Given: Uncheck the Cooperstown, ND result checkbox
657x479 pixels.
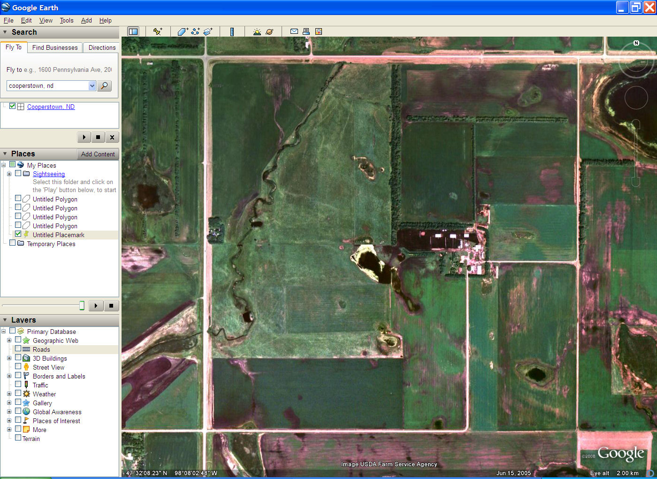Looking at the screenshot, I should point(13,106).
